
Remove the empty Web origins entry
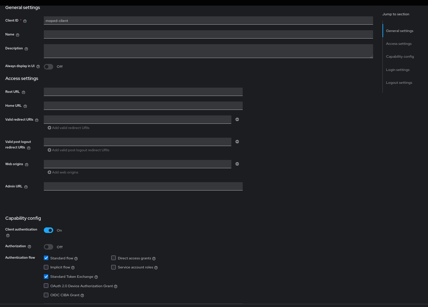pyautogui.click(x=237, y=164)
